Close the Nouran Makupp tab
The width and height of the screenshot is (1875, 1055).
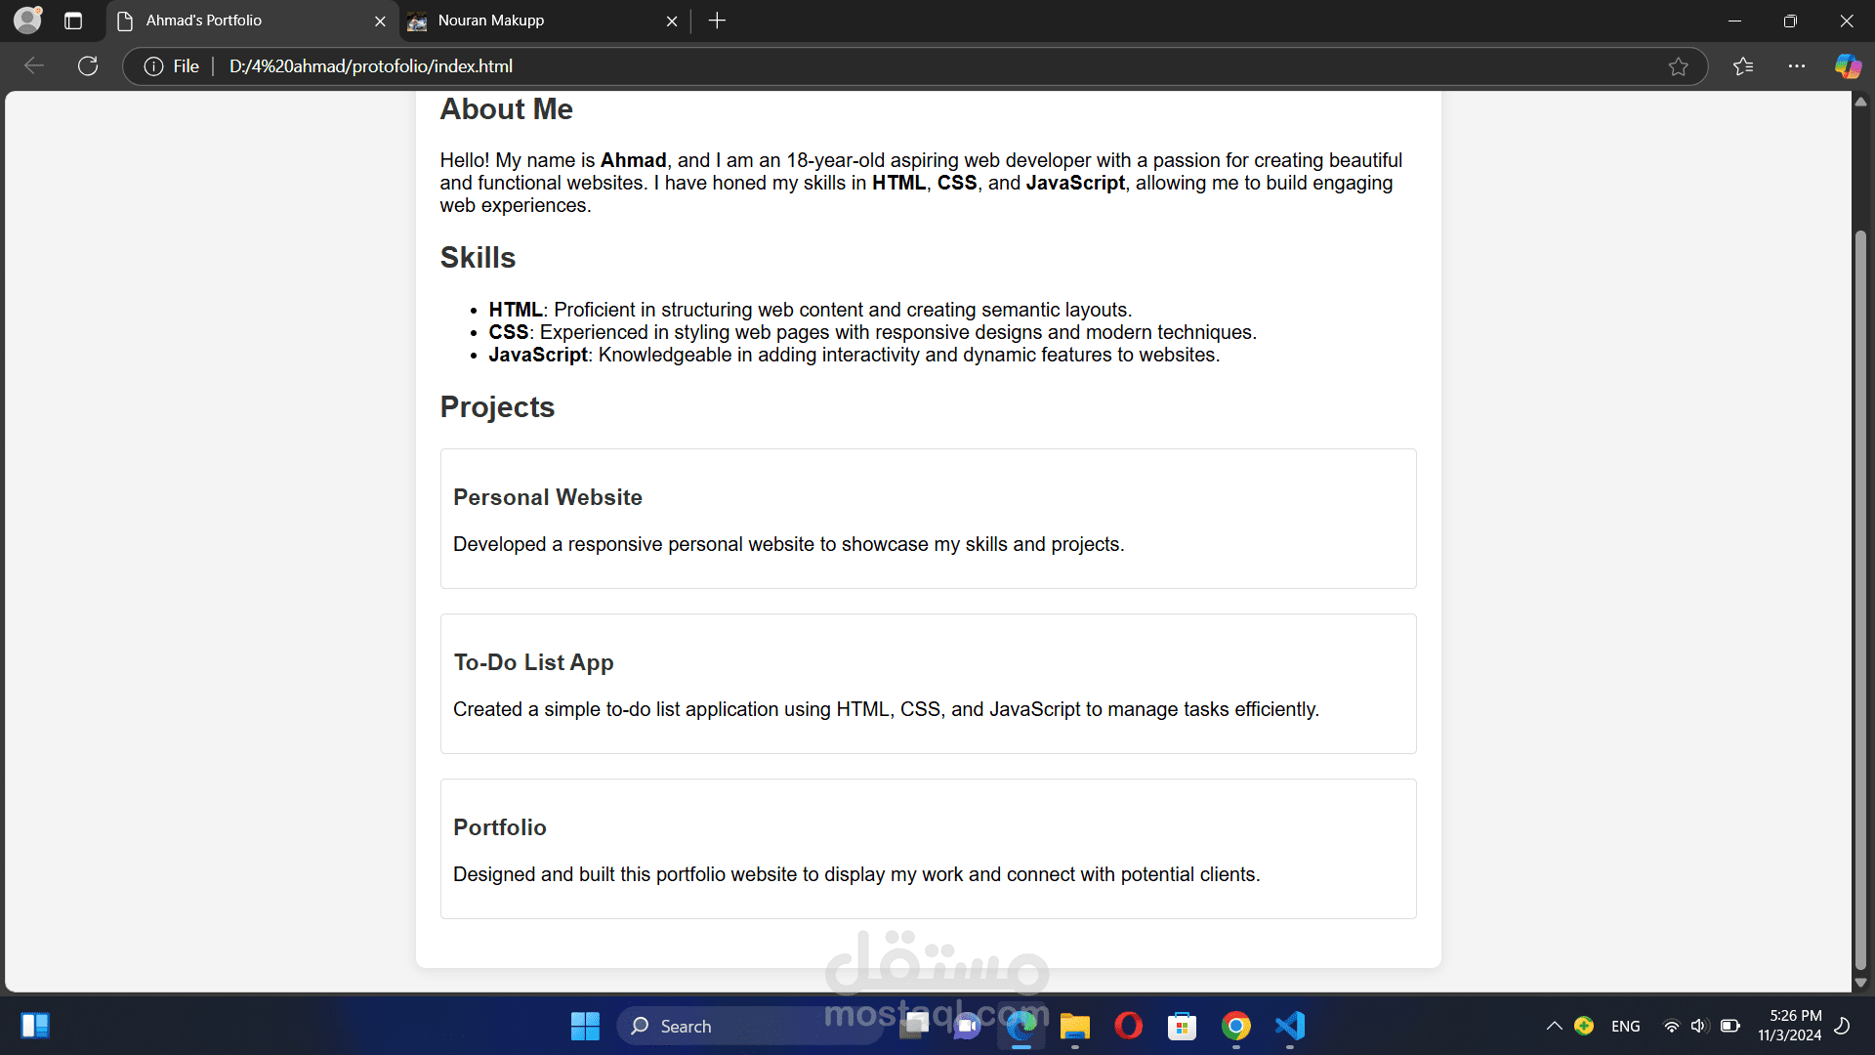(x=672, y=21)
